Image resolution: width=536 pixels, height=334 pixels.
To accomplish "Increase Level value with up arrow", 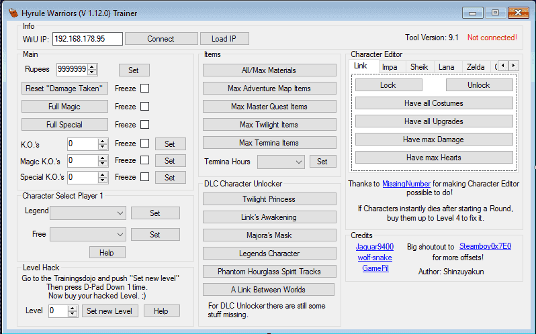I will tap(72, 308).
